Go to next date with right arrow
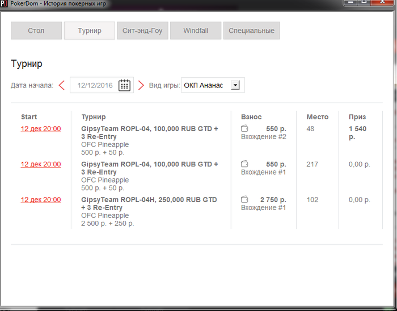The height and width of the screenshot is (311, 397). 141,85
